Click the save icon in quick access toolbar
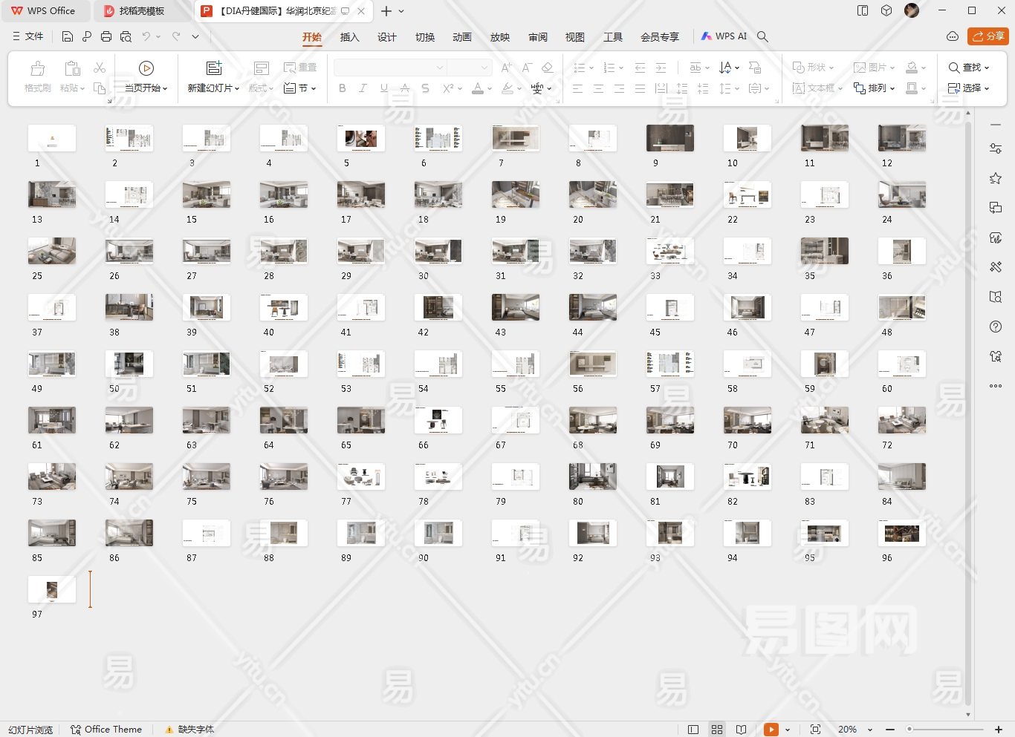This screenshot has height=737, width=1015. (68, 36)
